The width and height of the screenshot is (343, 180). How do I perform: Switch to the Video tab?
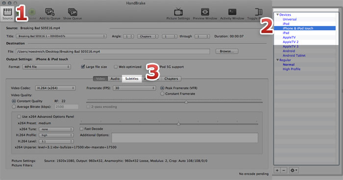(100, 79)
